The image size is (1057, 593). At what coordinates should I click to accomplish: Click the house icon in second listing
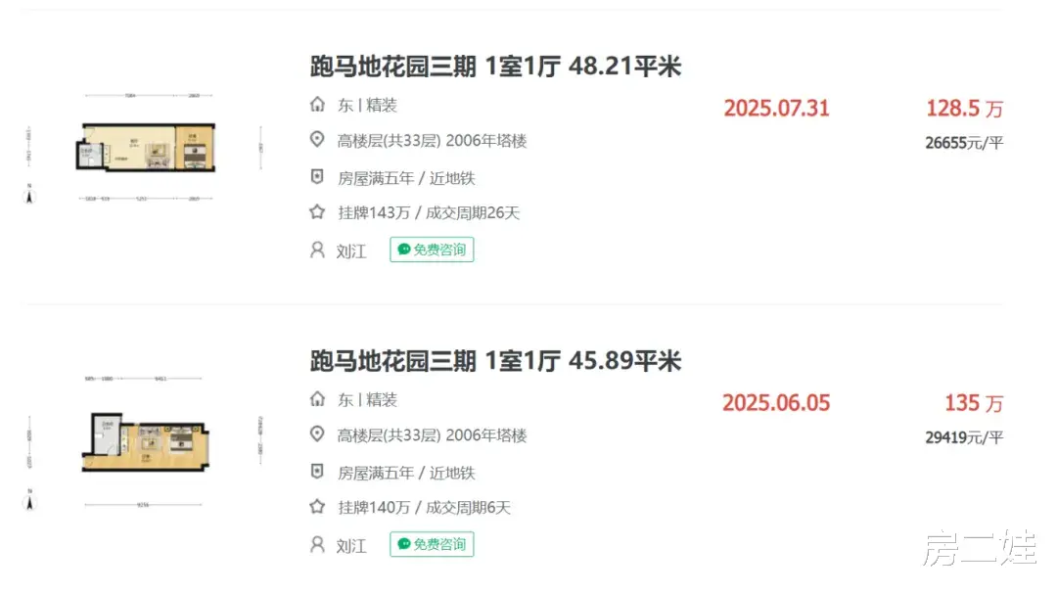pos(317,399)
